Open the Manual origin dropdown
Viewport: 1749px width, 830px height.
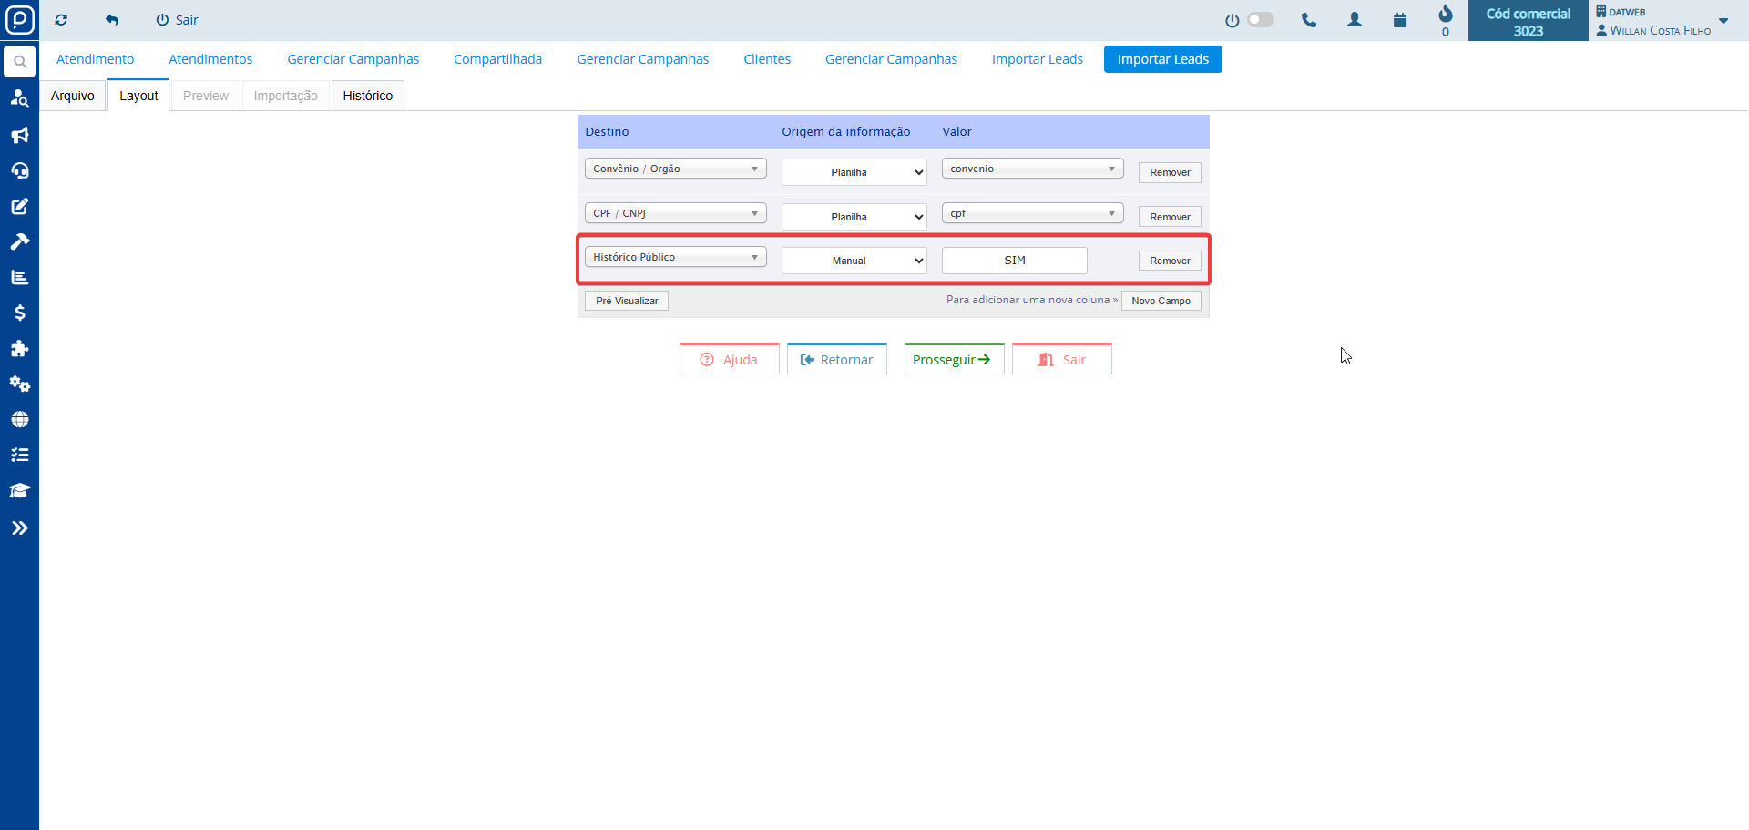point(854,261)
